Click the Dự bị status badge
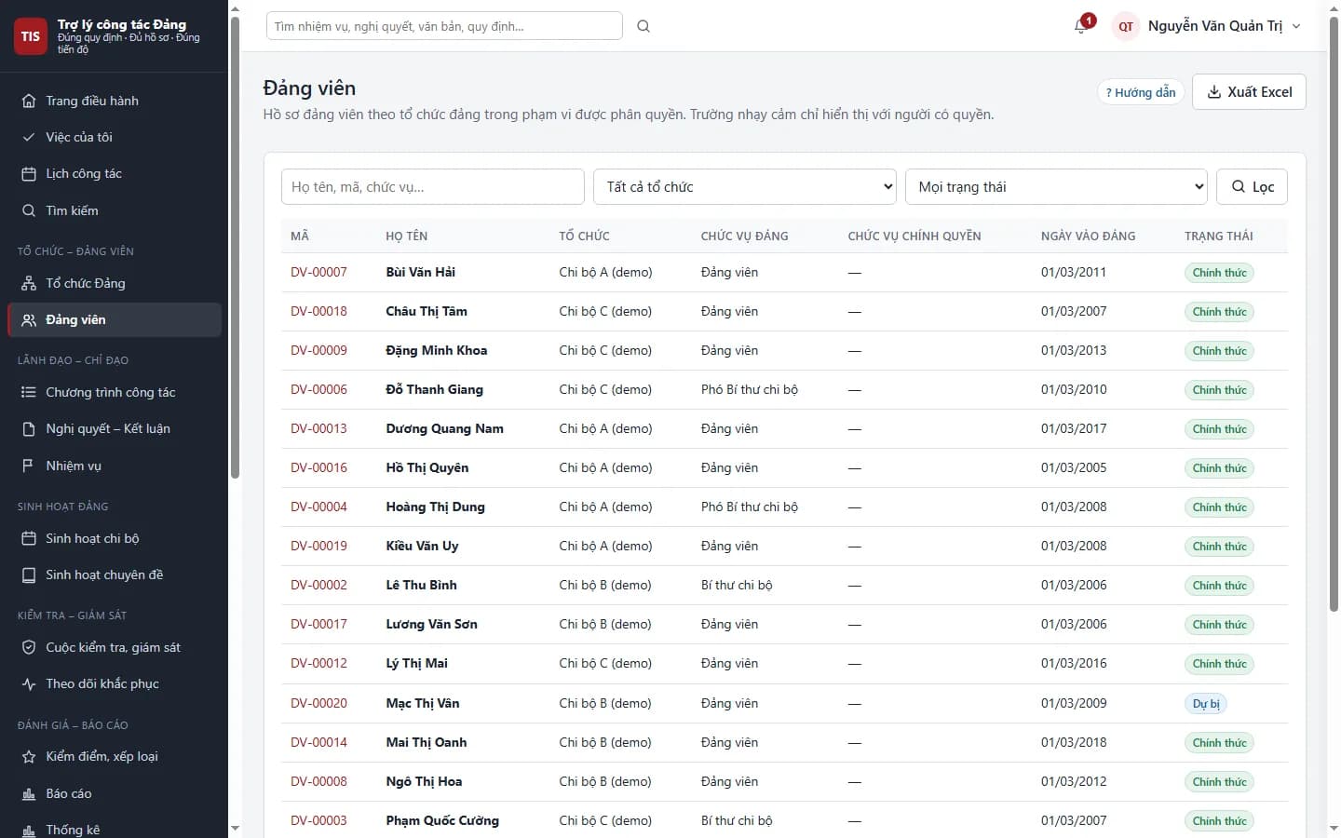 coord(1206,704)
